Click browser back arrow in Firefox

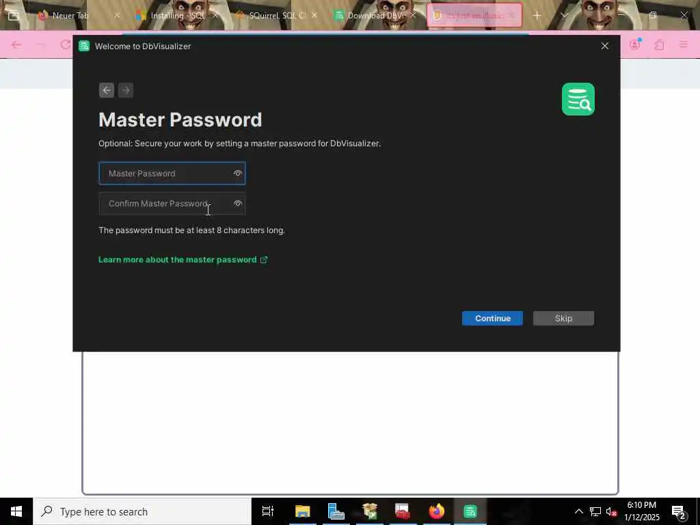pos(16,44)
